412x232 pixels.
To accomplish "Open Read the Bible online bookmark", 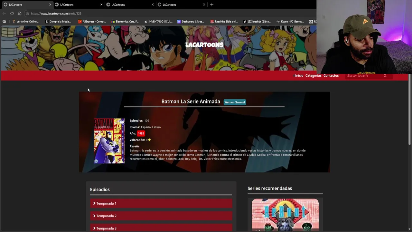I will tap(224, 22).
